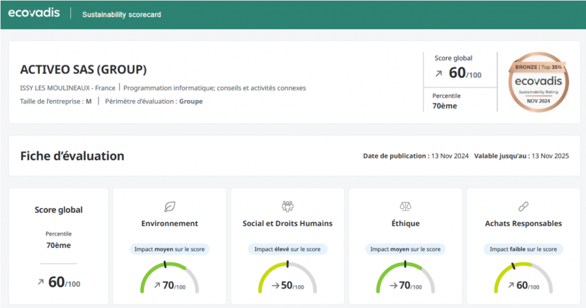Click the header "70ème" percentile value
This screenshot has width=586, height=308.
[x=445, y=106]
